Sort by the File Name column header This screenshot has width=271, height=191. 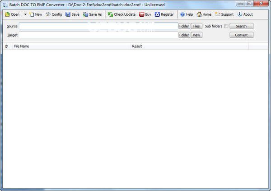(71, 46)
